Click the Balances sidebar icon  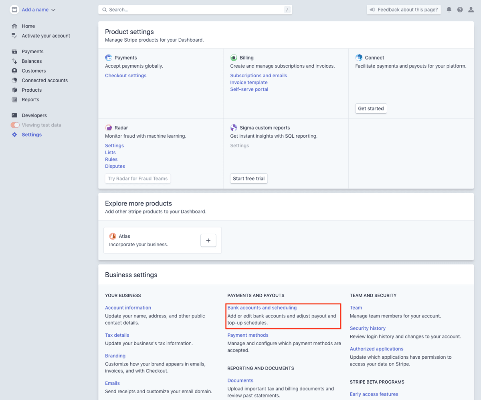[14, 61]
